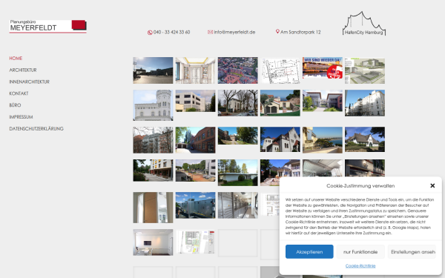Click the location pin icon
Screen dimensions: 445x278
(277, 31)
